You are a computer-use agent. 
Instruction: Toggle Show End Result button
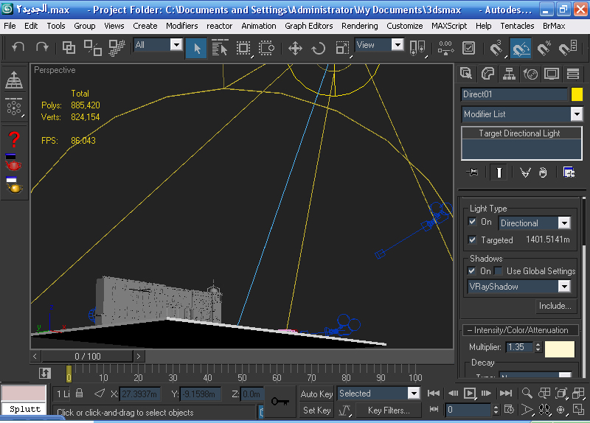(499, 172)
